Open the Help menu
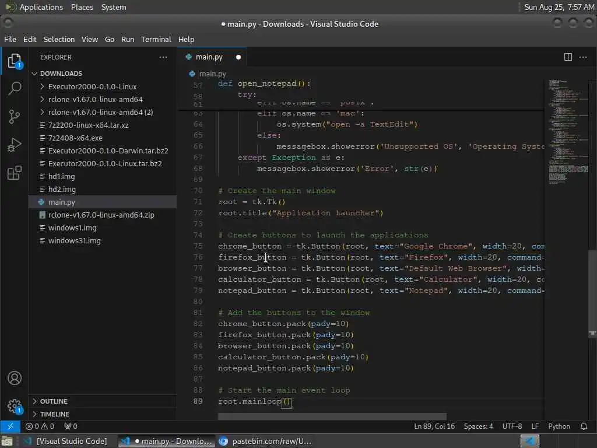 click(186, 39)
